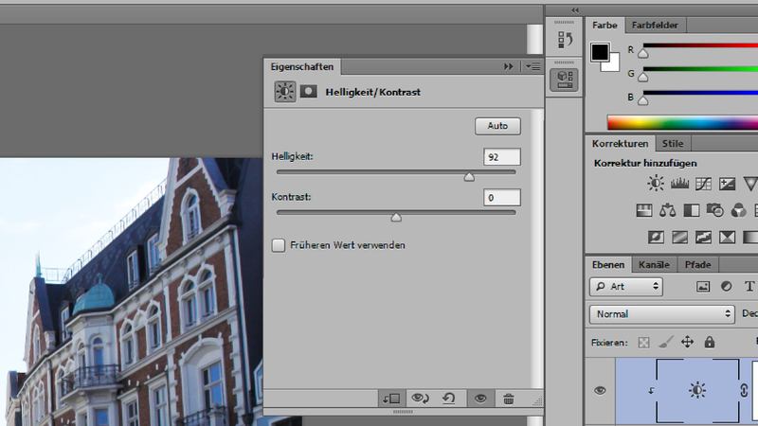
Task: Toggle adjustment layer visibility in Eigenschaften footer
Action: click(x=480, y=399)
